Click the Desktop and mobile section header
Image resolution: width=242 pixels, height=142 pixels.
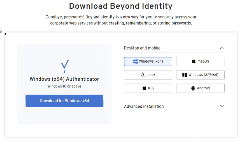pyautogui.click(x=142, y=48)
